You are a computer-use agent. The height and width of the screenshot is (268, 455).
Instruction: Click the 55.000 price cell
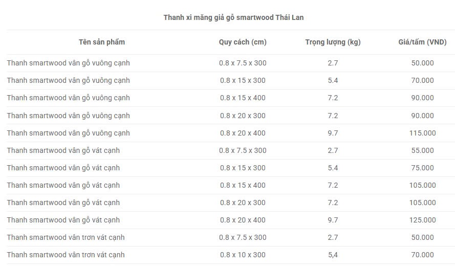[422, 150]
